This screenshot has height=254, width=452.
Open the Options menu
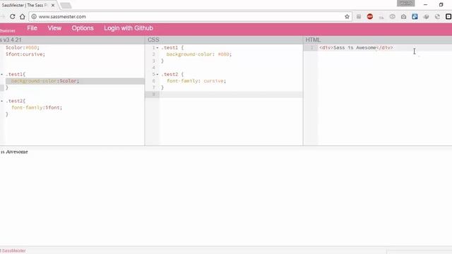click(x=83, y=28)
